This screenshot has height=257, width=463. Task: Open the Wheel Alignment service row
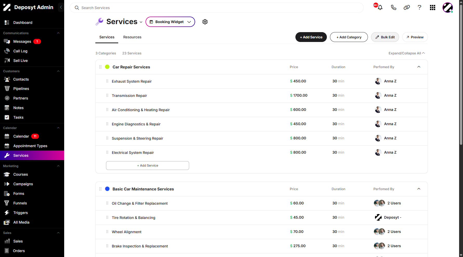262,232
